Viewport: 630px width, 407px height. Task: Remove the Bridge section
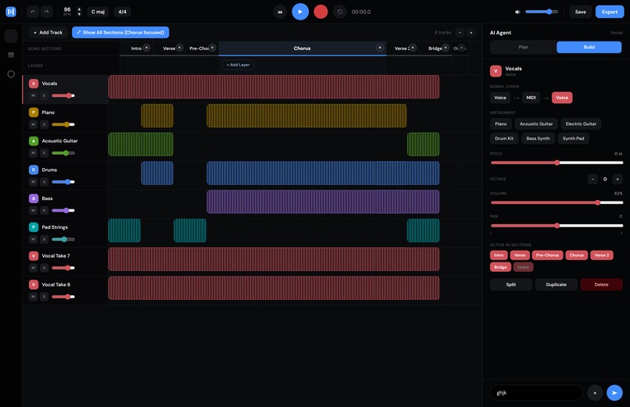[446, 48]
